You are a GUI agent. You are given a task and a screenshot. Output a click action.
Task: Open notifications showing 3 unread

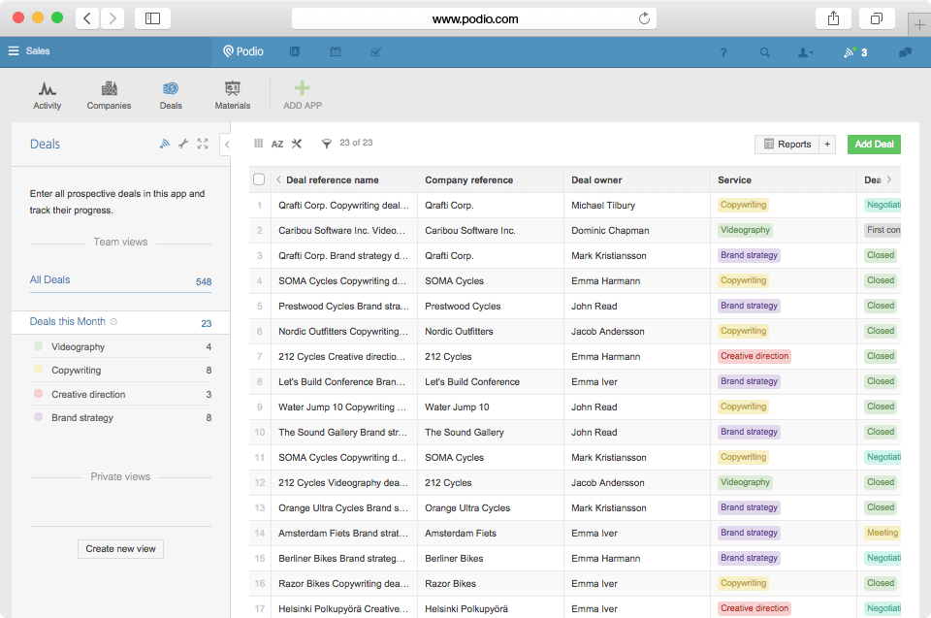pos(854,52)
